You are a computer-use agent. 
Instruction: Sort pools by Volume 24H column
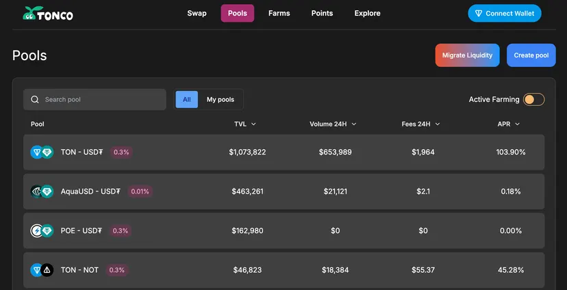[333, 124]
